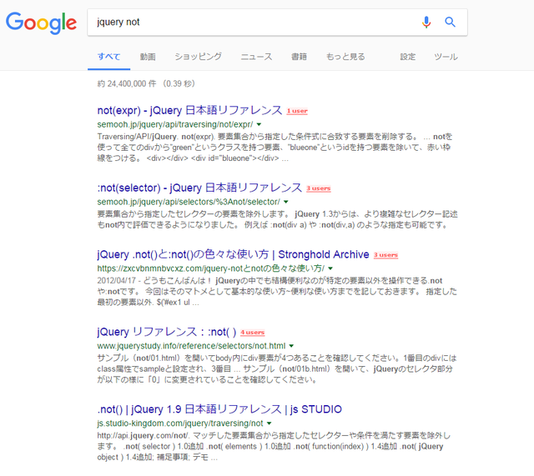Click the semooh.jp/jquery/api/traversing/not/expr/ URL text
Viewport: 534px width, 476px height.
(175, 124)
